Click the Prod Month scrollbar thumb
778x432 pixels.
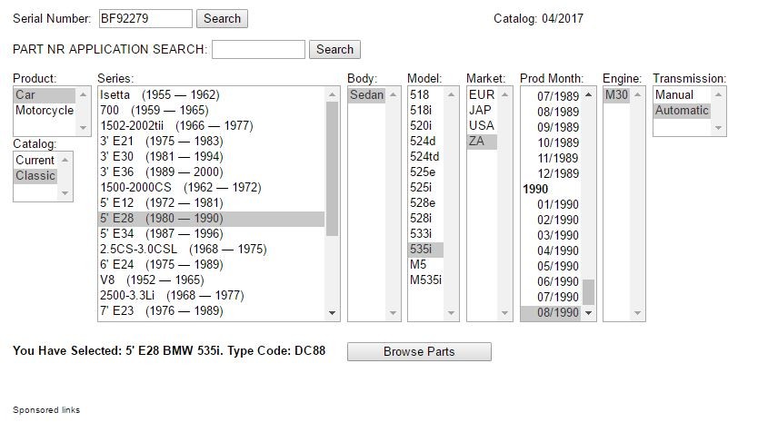588,292
